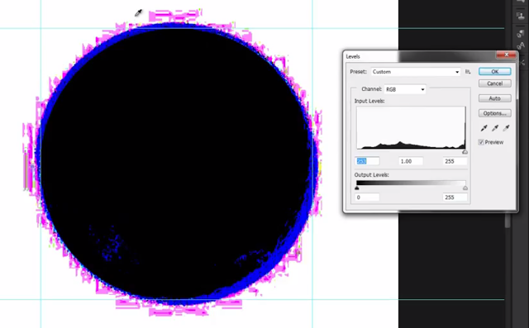
Task: Open the Preset dropdown showing Custom
Action: tap(416, 72)
